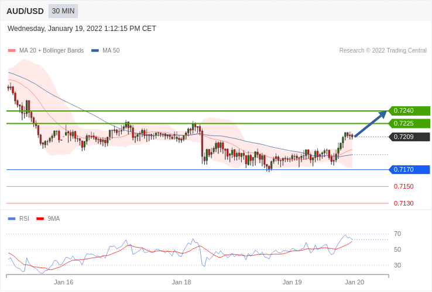Click the AUD/USD pair title
Viewport: 432px width, 292px height.
[x=25, y=11]
